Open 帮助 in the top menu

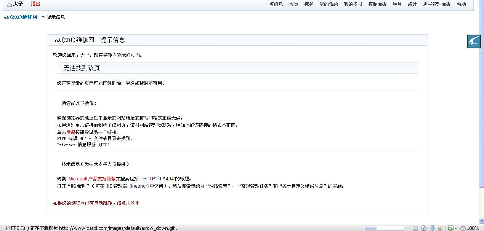(x=461, y=4)
